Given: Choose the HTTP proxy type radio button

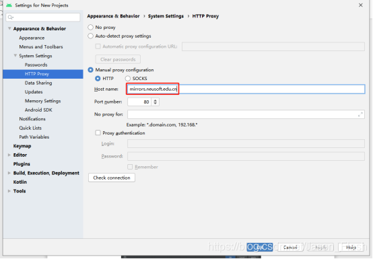Looking at the screenshot, I should [x=98, y=79].
